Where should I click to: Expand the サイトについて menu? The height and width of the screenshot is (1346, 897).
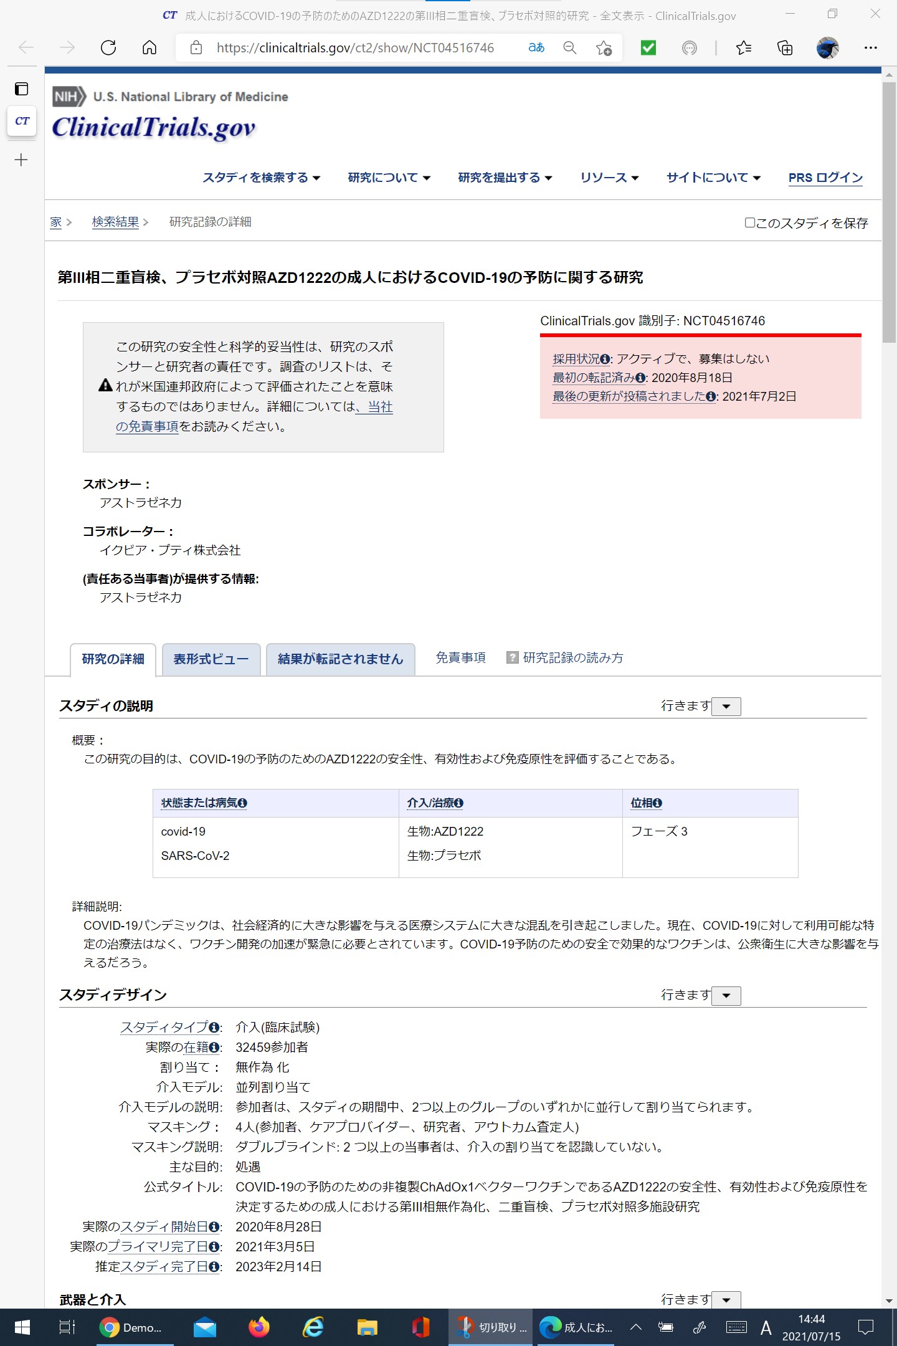714,178
